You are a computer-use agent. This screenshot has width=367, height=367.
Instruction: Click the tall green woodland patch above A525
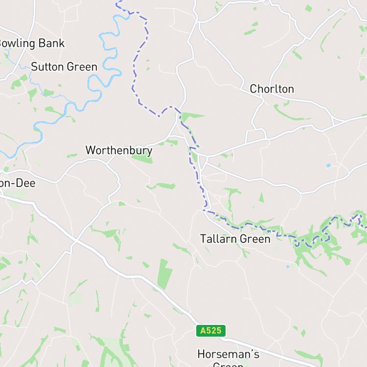pos(165,275)
